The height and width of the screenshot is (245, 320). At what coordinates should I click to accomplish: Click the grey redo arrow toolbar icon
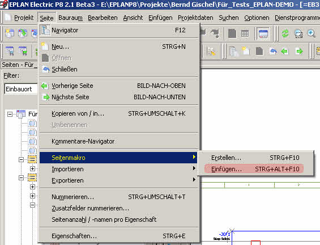point(215,33)
